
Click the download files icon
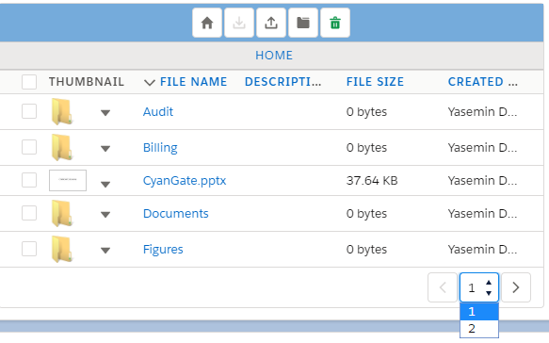[239, 23]
